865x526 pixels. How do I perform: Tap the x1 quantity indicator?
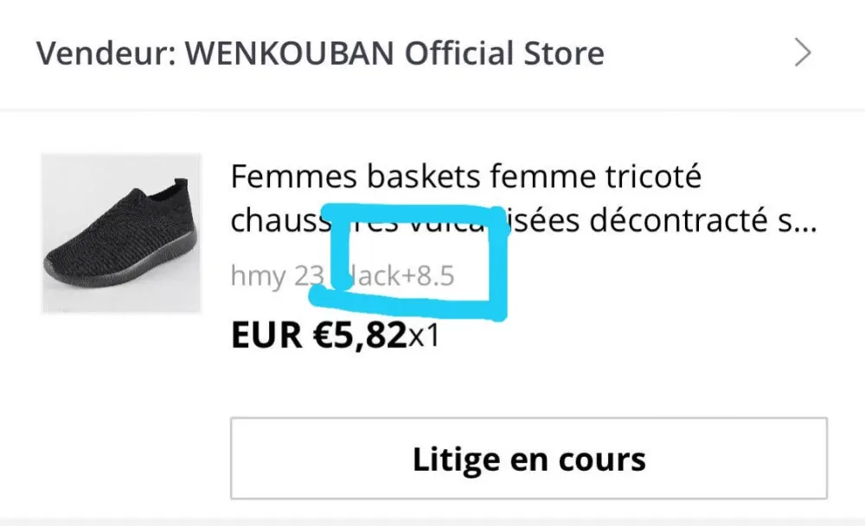click(x=424, y=335)
